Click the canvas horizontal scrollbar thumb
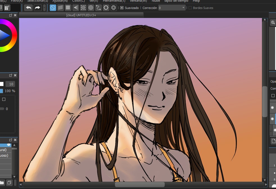This screenshot has width=276, height=189. [x=140, y=185]
